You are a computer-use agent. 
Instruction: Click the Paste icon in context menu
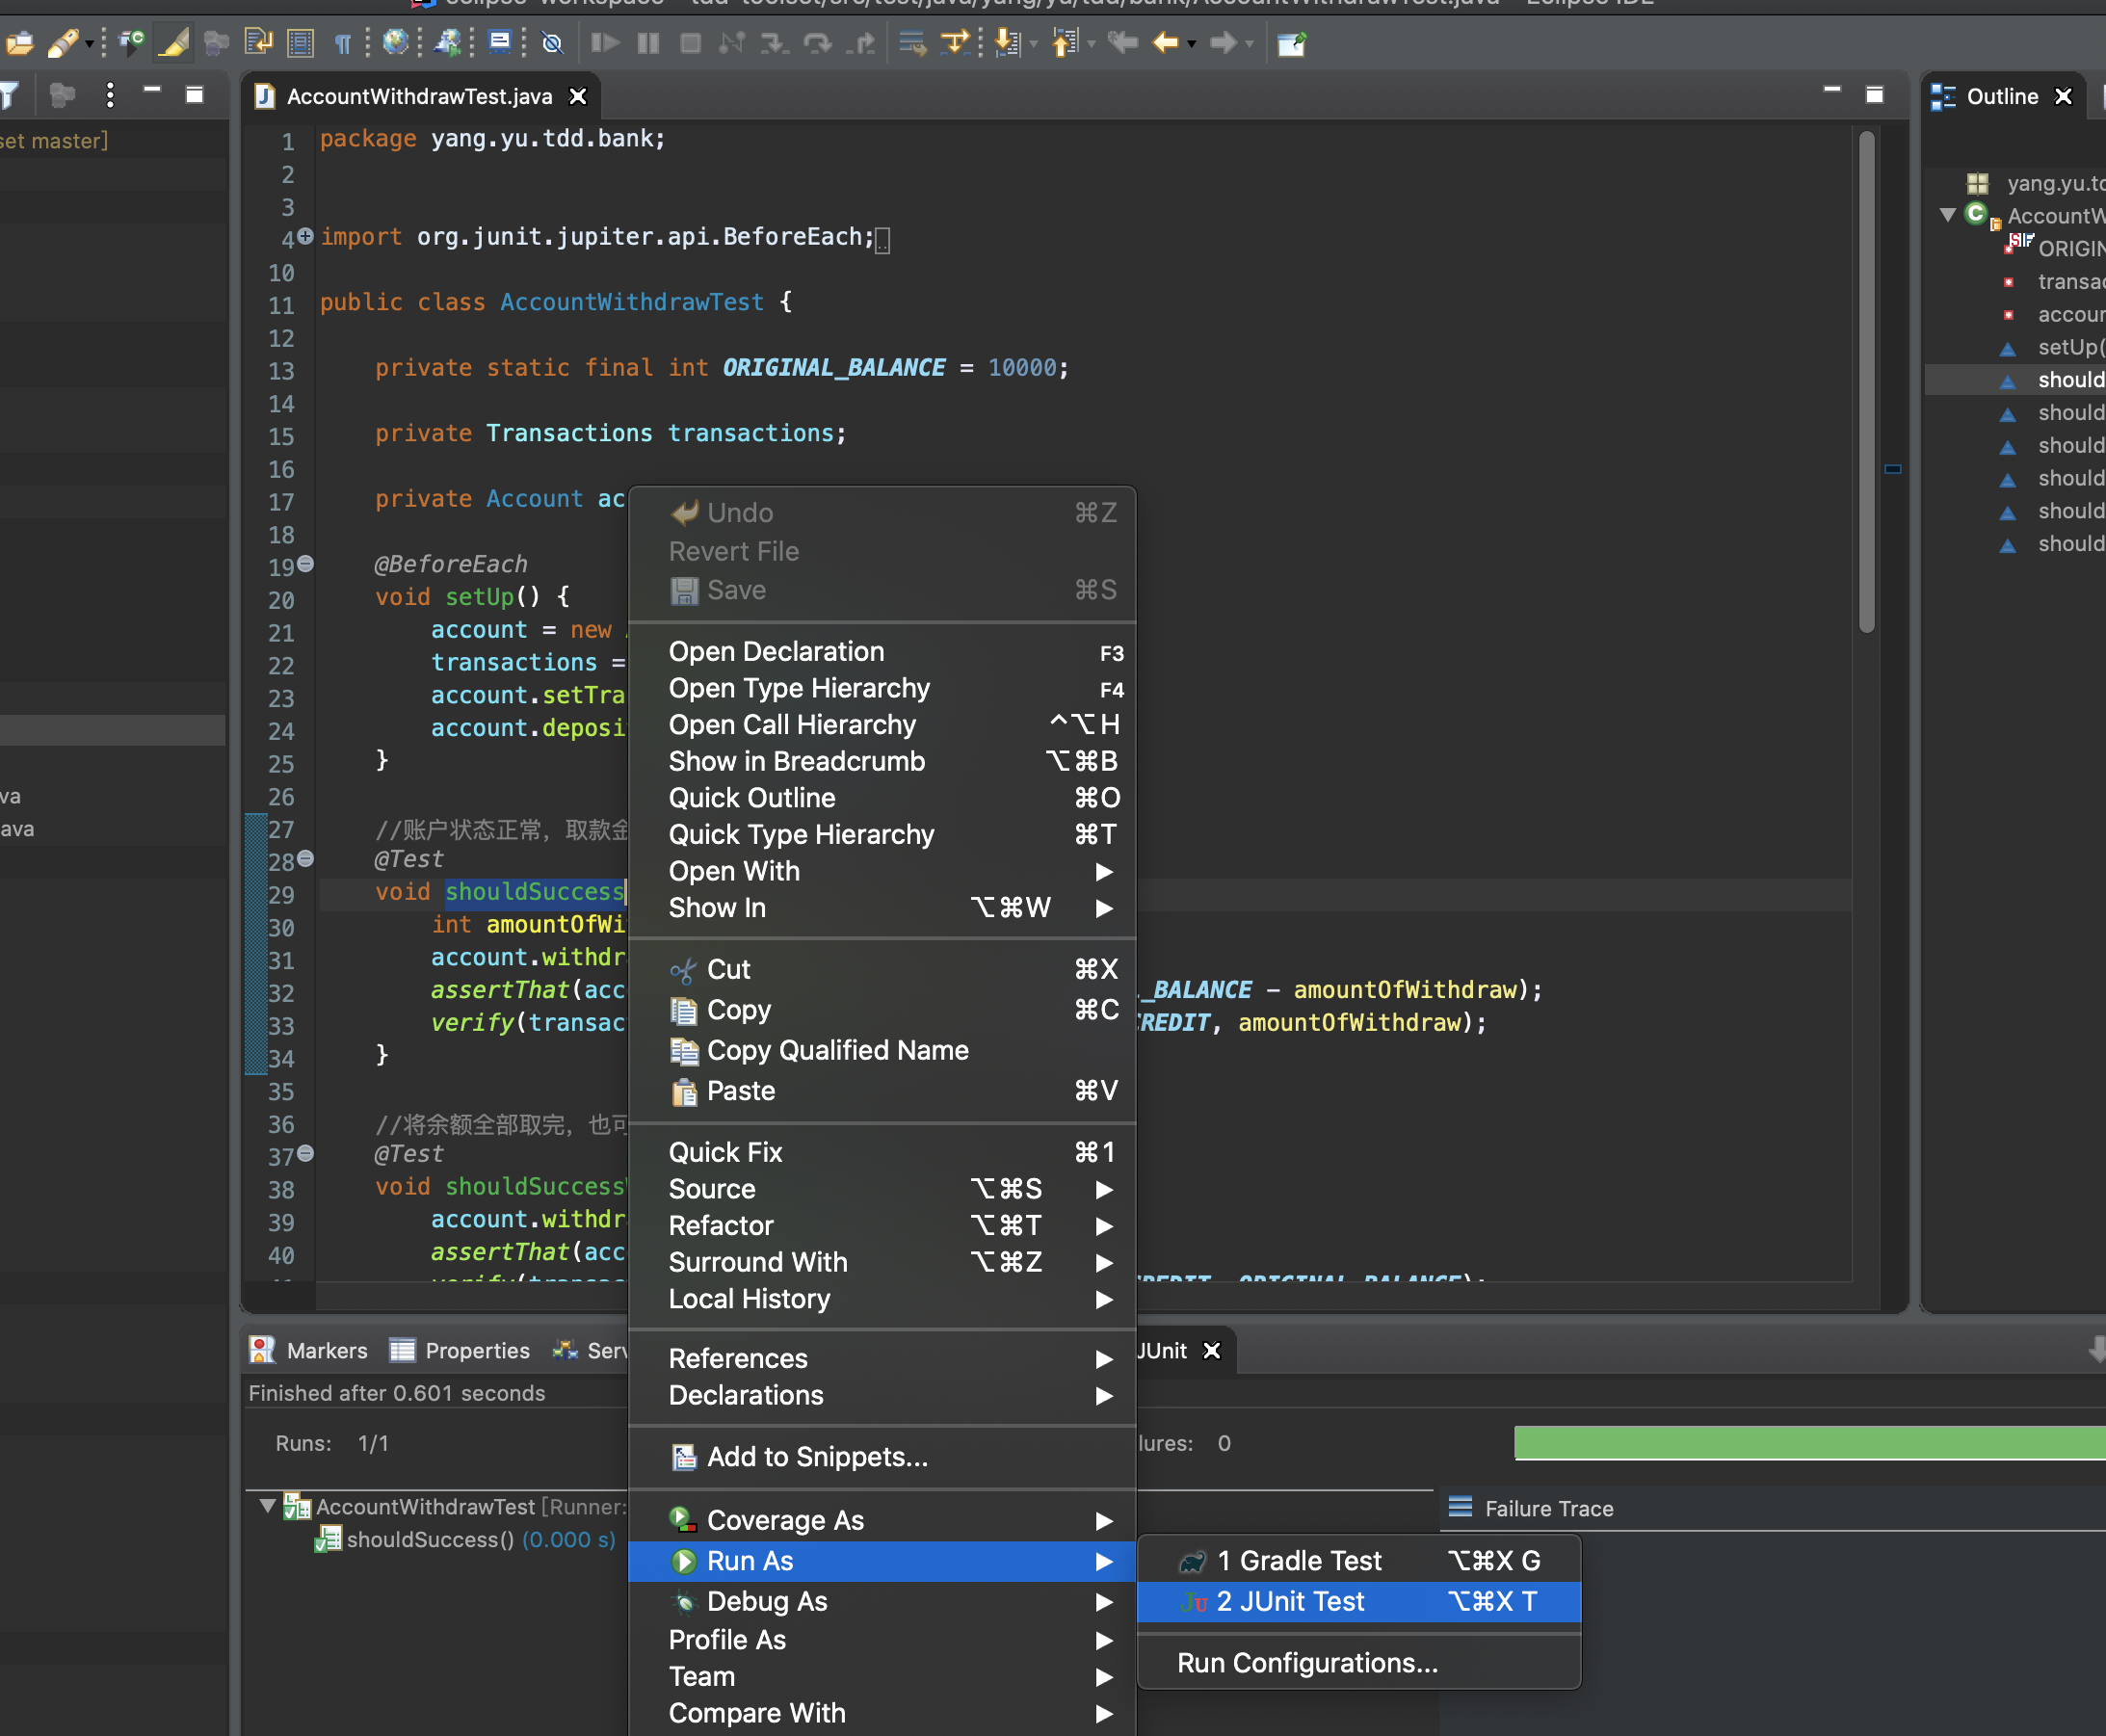tap(684, 1091)
